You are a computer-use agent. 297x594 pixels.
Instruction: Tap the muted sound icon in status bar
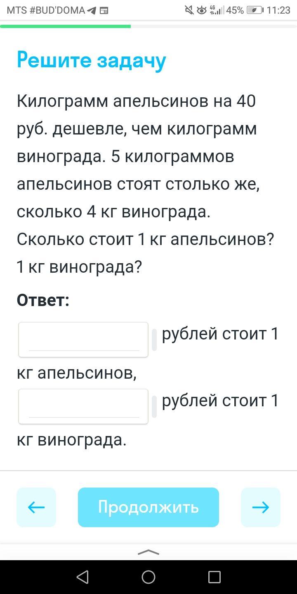click(x=189, y=10)
